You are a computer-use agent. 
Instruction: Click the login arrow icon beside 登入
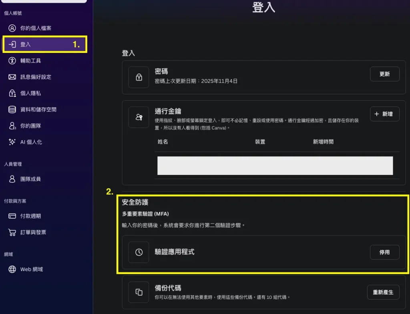click(12, 44)
